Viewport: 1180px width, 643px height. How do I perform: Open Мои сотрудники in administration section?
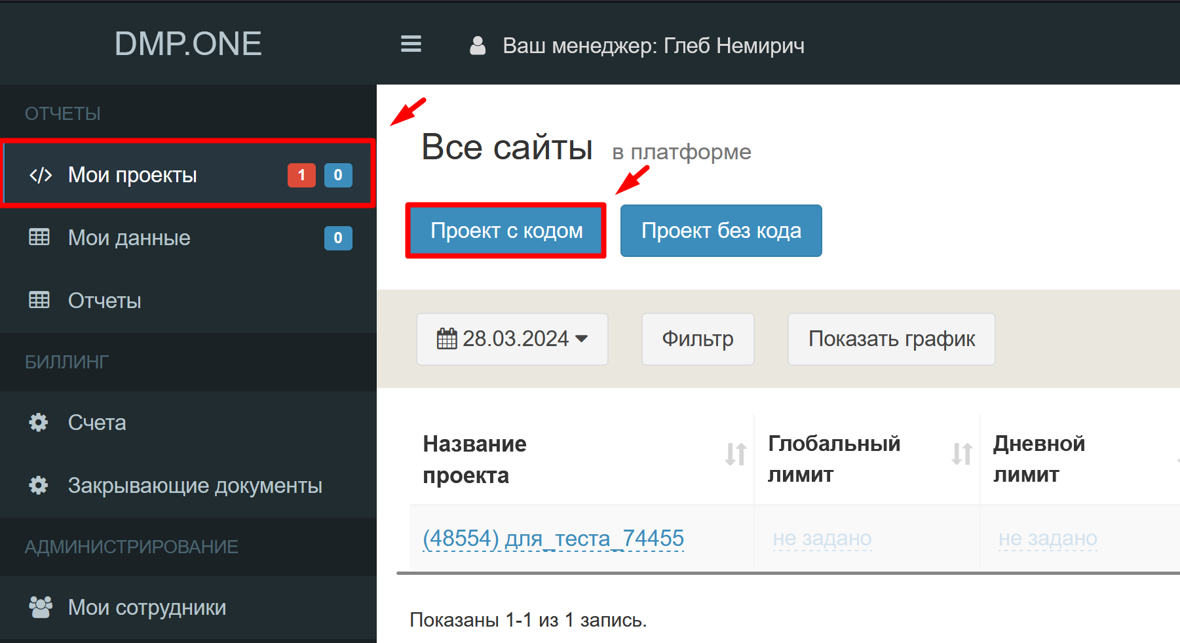click(188, 608)
